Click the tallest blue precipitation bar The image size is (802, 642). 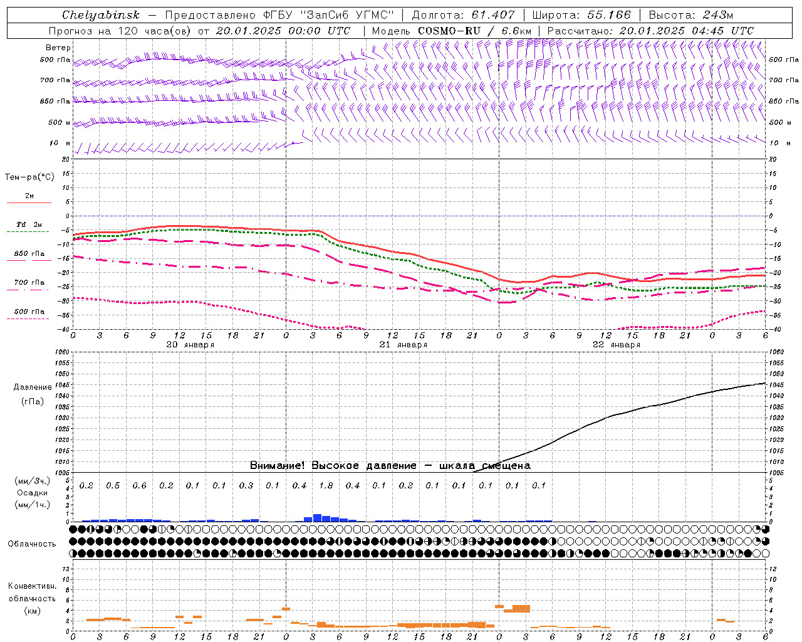pos(317,518)
